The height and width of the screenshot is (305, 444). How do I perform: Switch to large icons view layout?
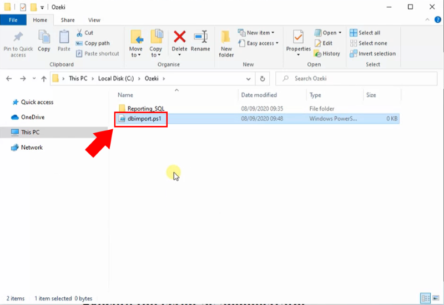tap(436, 298)
